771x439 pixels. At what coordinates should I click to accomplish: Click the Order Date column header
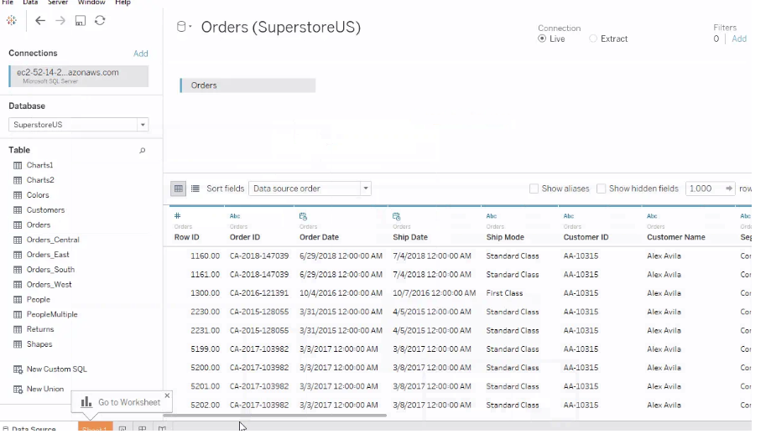coord(319,237)
